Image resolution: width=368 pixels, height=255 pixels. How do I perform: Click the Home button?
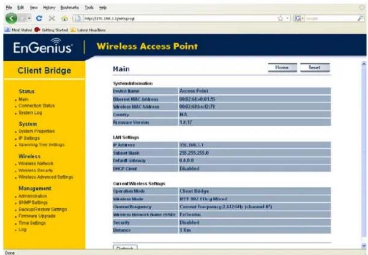282,68
